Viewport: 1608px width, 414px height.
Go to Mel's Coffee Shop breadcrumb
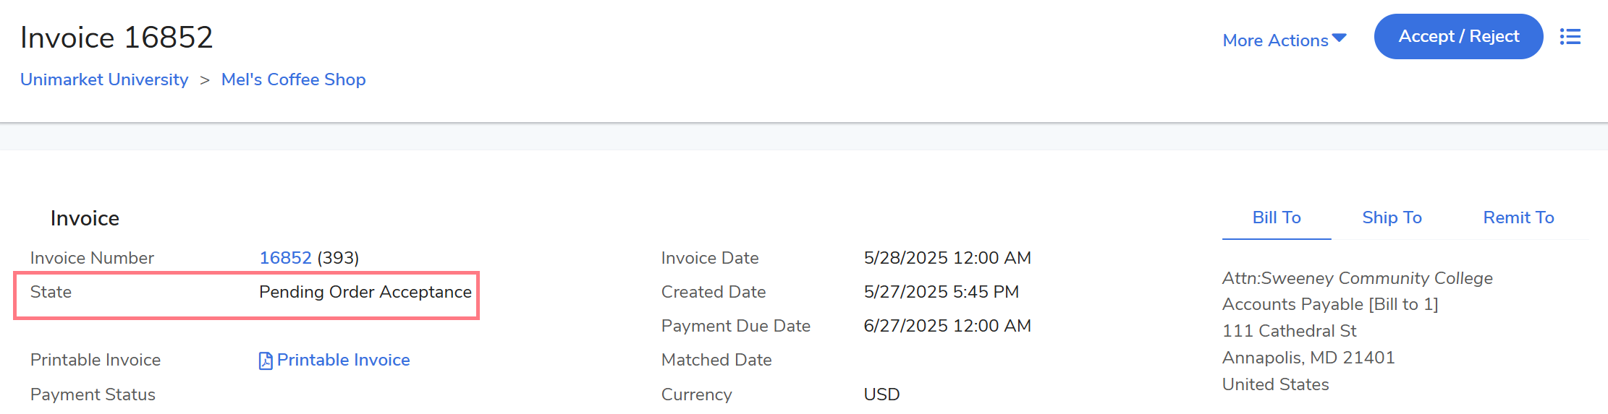coord(293,79)
